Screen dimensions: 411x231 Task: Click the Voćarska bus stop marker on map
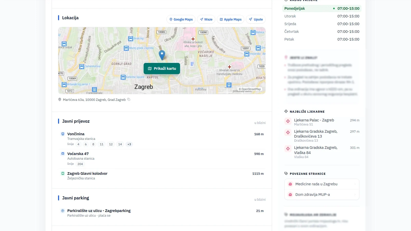coord(247,54)
